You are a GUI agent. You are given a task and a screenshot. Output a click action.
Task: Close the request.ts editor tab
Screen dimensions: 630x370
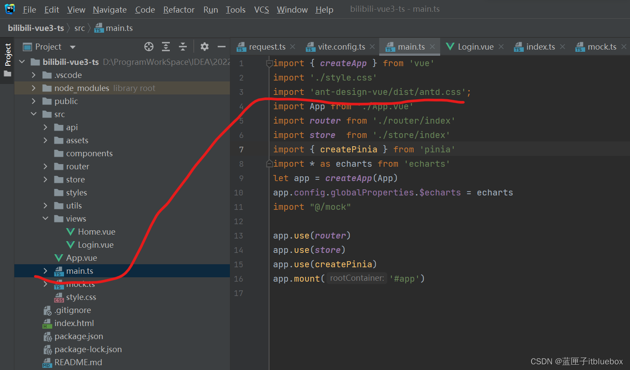point(293,47)
